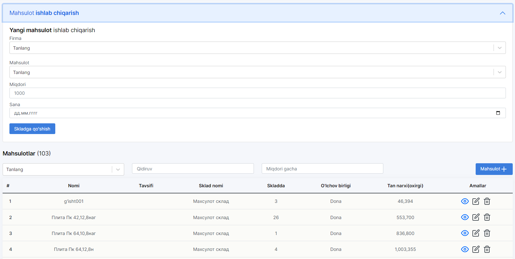
Task: Edit Плита Пк 42,12,8наг product
Action: tap(476, 217)
